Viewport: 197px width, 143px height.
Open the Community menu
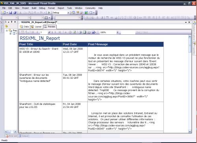coord(90,8)
